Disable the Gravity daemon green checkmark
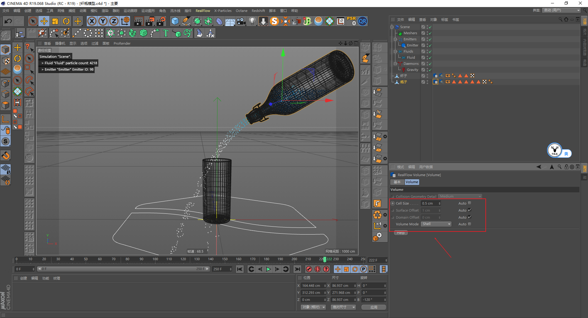This screenshot has width=588, height=318. click(430, 70)
